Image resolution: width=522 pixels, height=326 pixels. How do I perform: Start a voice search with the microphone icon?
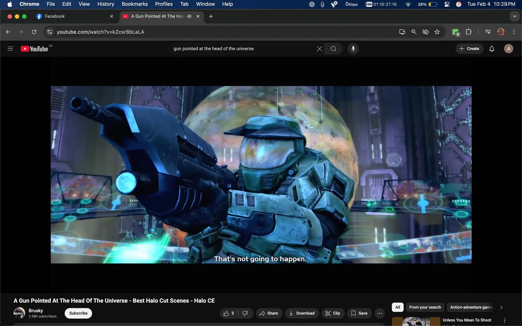coord(353,48)
